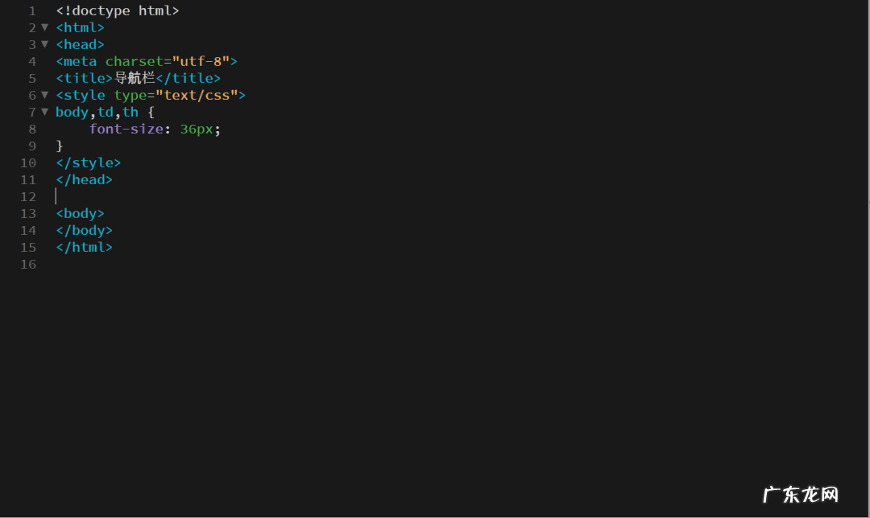Click the 导航栏 title text

(x=134, y=78)
